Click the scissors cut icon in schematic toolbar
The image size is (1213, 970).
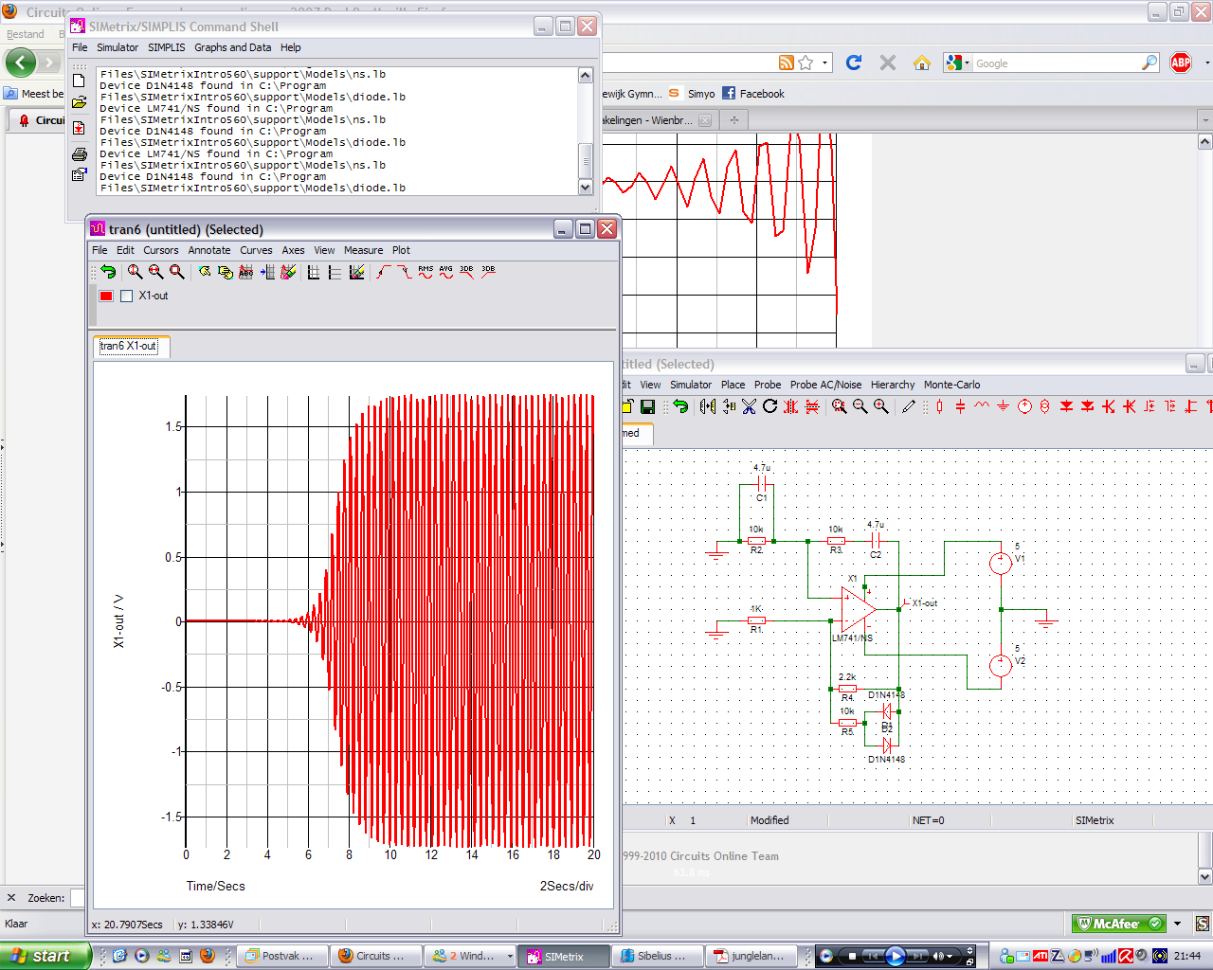pos(749,406)
